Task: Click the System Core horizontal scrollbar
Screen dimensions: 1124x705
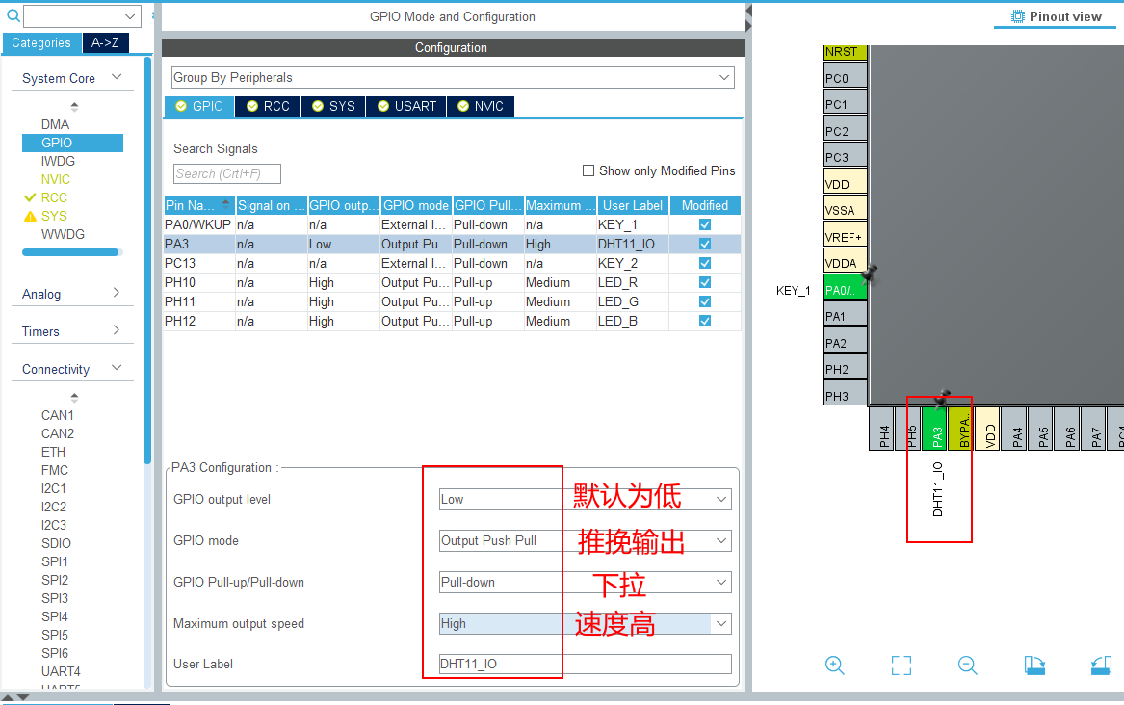Action: [x=70, y=252]
